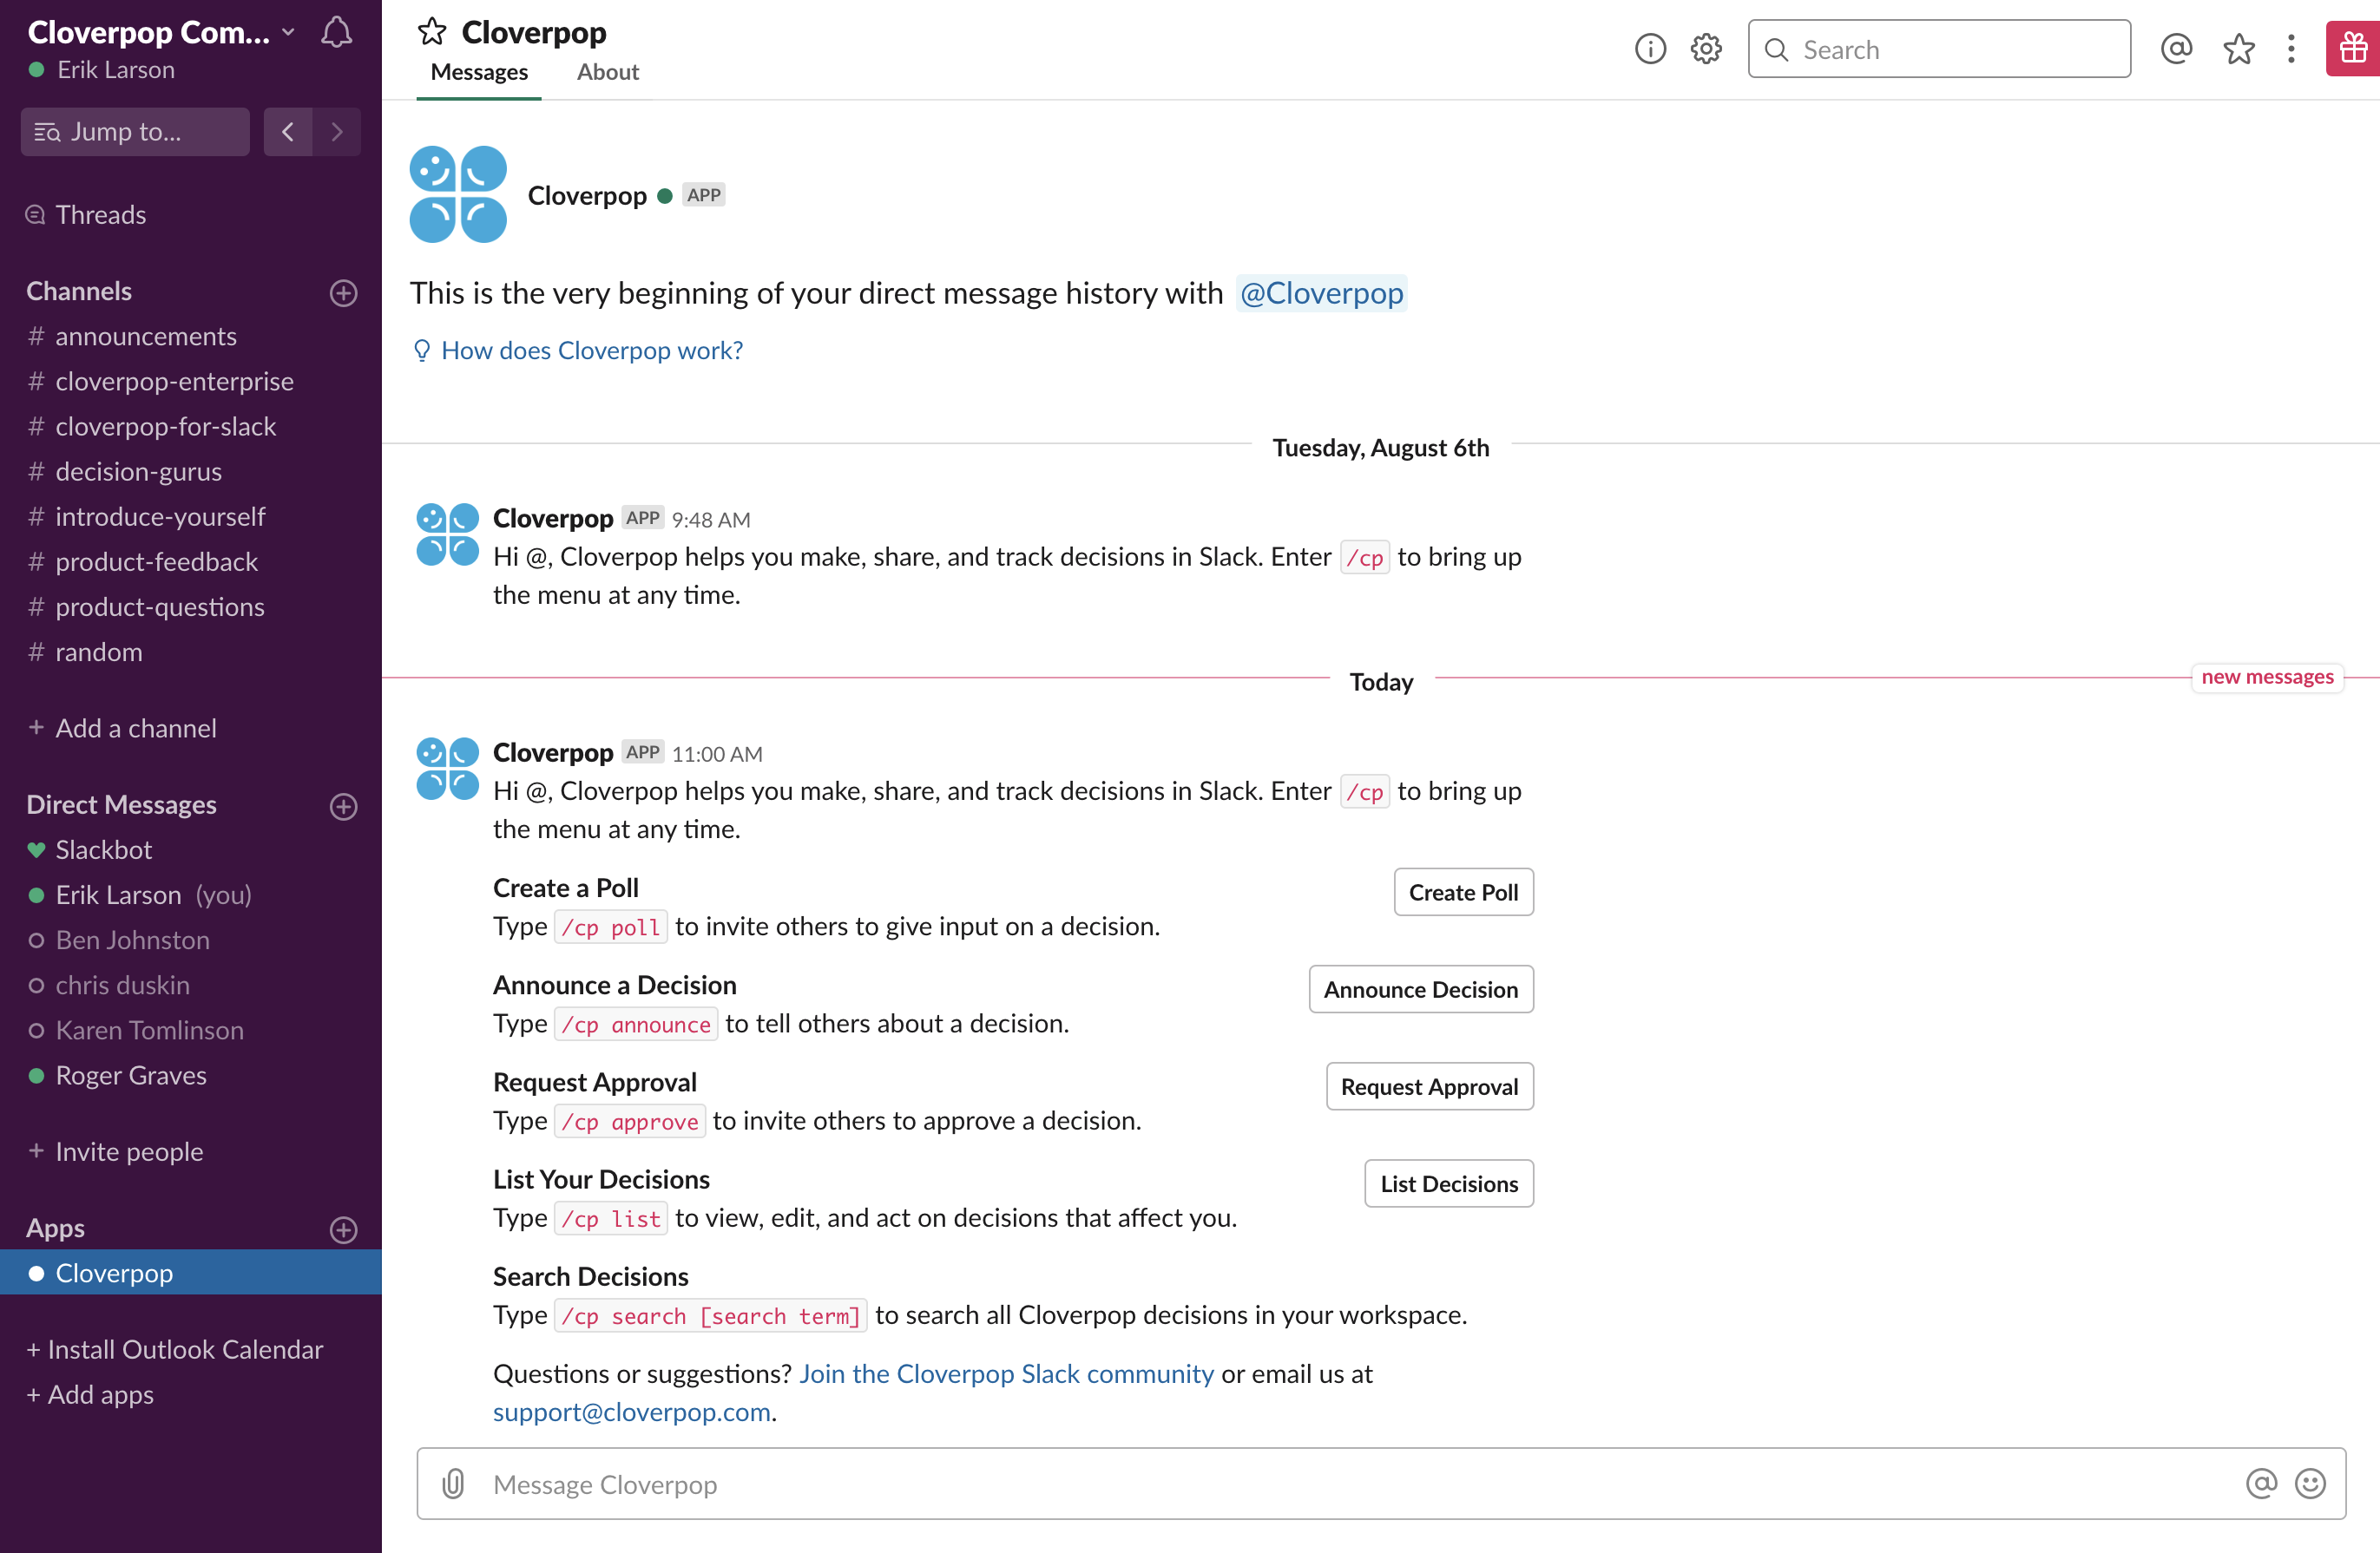Viewport: 2380px width, 1553px height.
Task: Star the Cloverpop conversation
Action: 432,32
